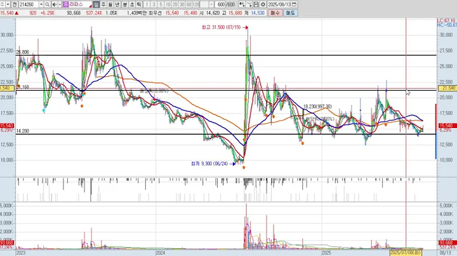Image resolution: width=457 pixels, height=256 pixels.
Task: Select the monthly (월) chart period
Action: pos(110,4)
